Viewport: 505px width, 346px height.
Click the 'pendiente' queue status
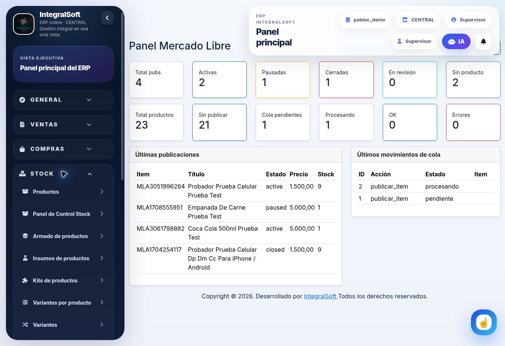(x=439, y=199)
